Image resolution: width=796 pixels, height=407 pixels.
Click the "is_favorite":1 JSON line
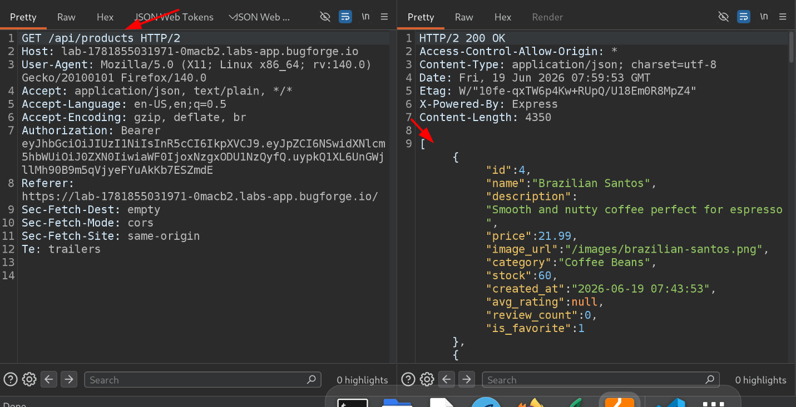pyautogui.click(x=535, y=328)
